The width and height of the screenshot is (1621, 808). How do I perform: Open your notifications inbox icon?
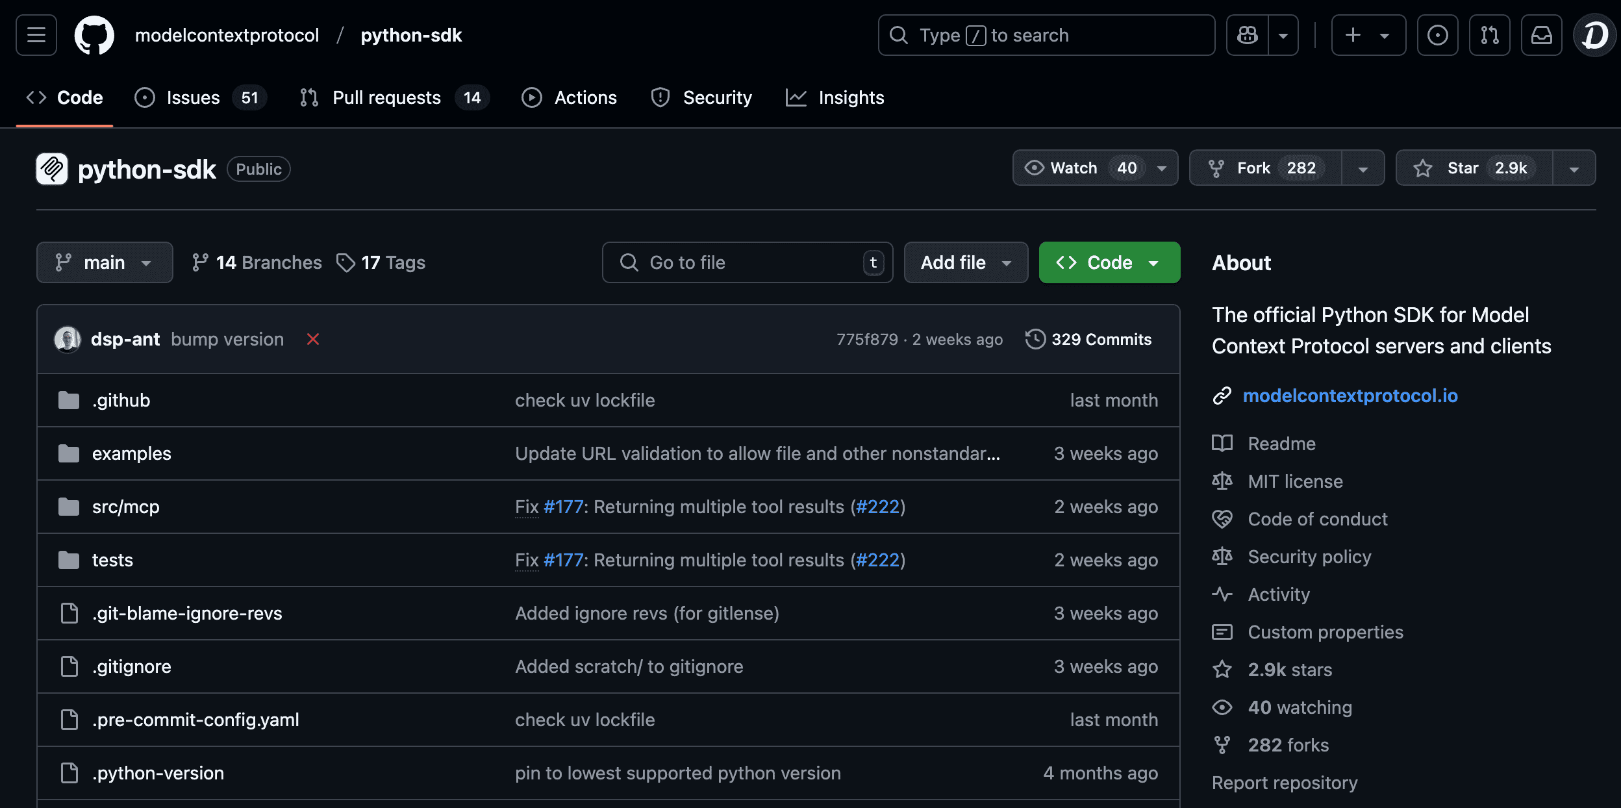[1542, 35]
